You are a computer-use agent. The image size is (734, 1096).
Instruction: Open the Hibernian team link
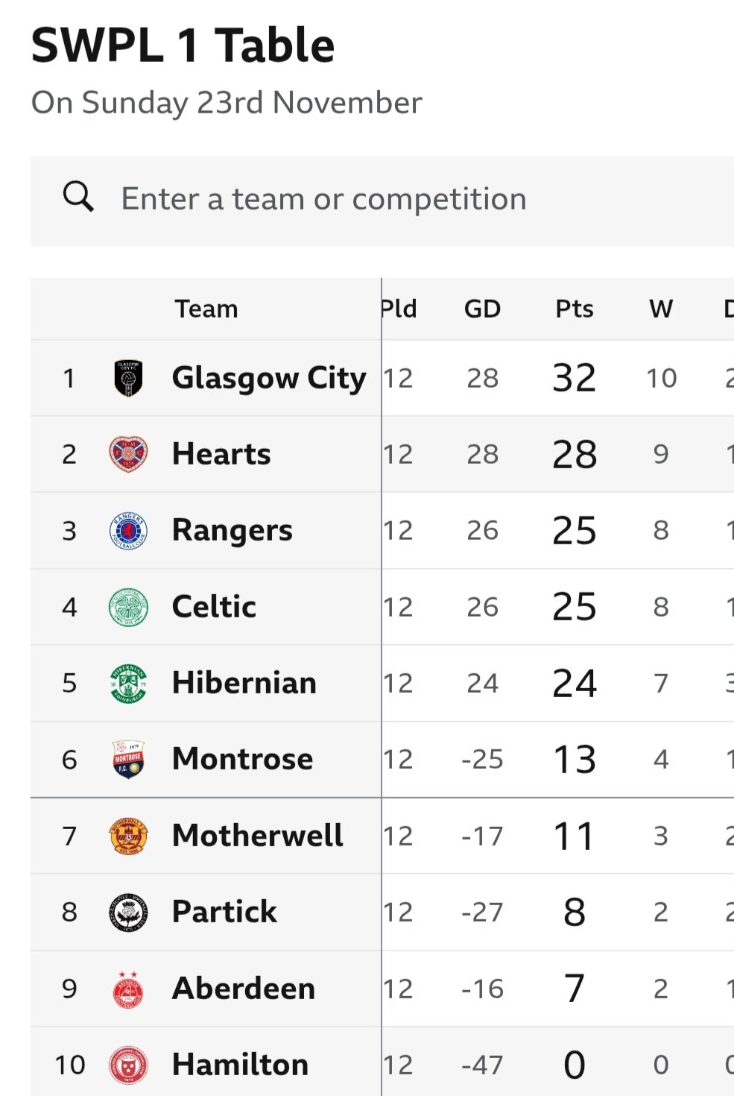coord(244,683)
